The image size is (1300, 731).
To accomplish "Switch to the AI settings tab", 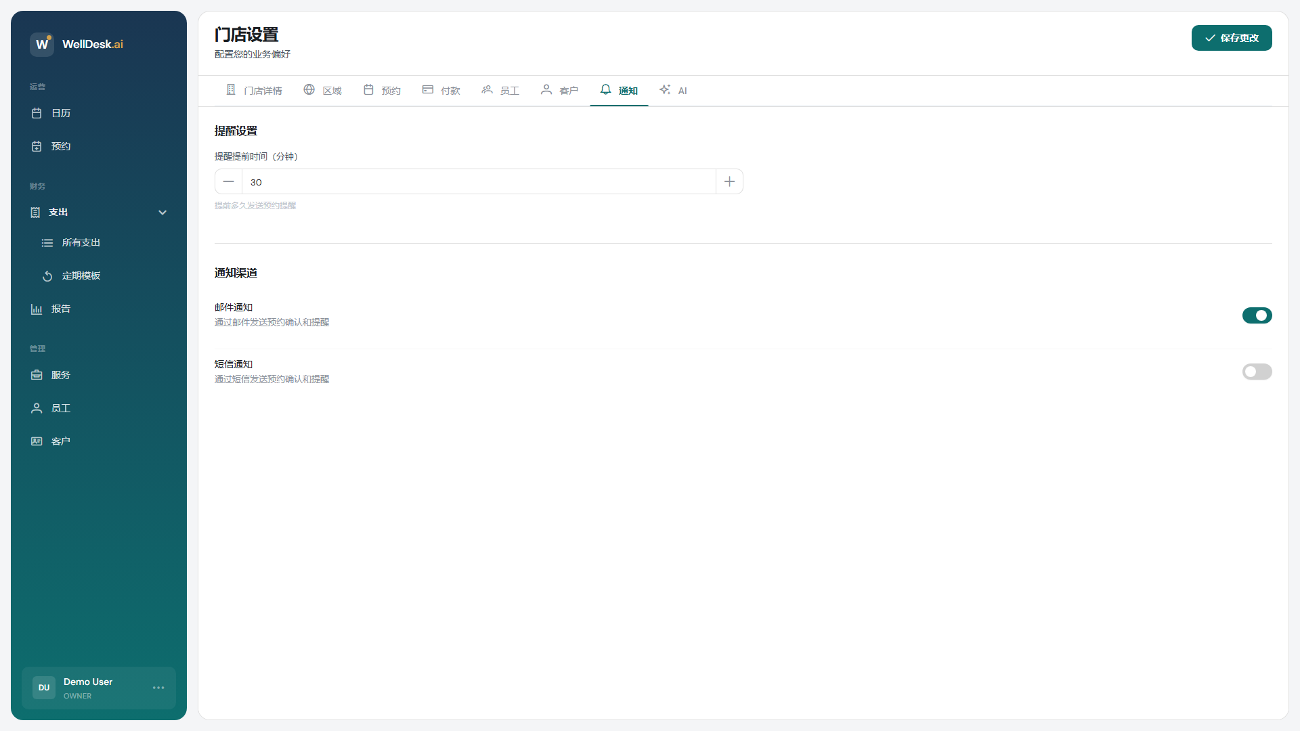I will point(673,90).
